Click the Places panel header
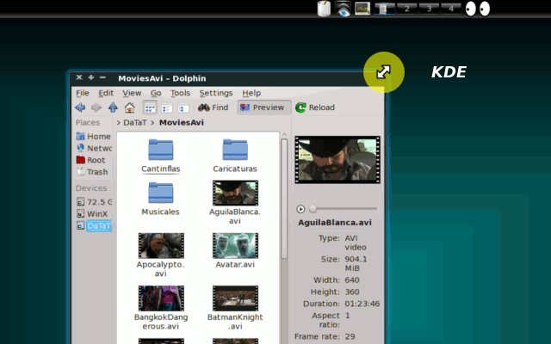The image size is (551, 344). (88, 122)
